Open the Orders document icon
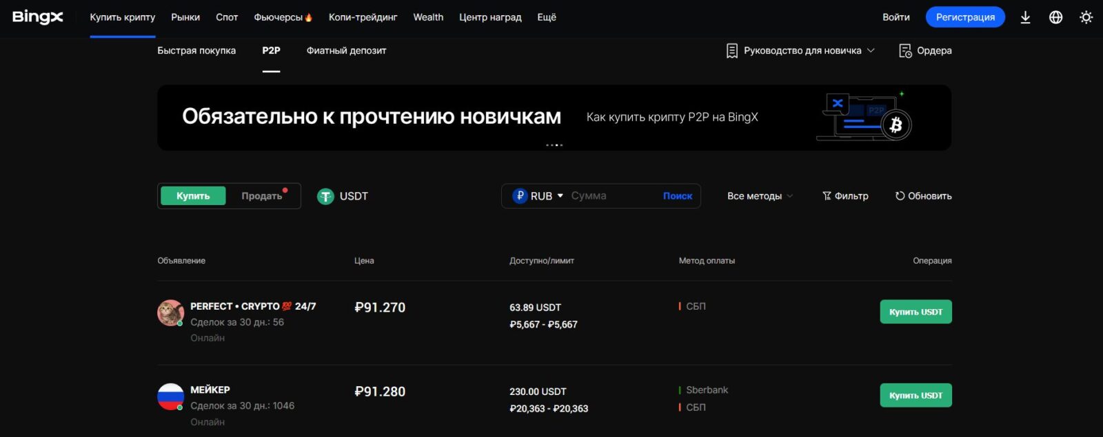This screenshot has width=1103, height=437. (905, 51)
